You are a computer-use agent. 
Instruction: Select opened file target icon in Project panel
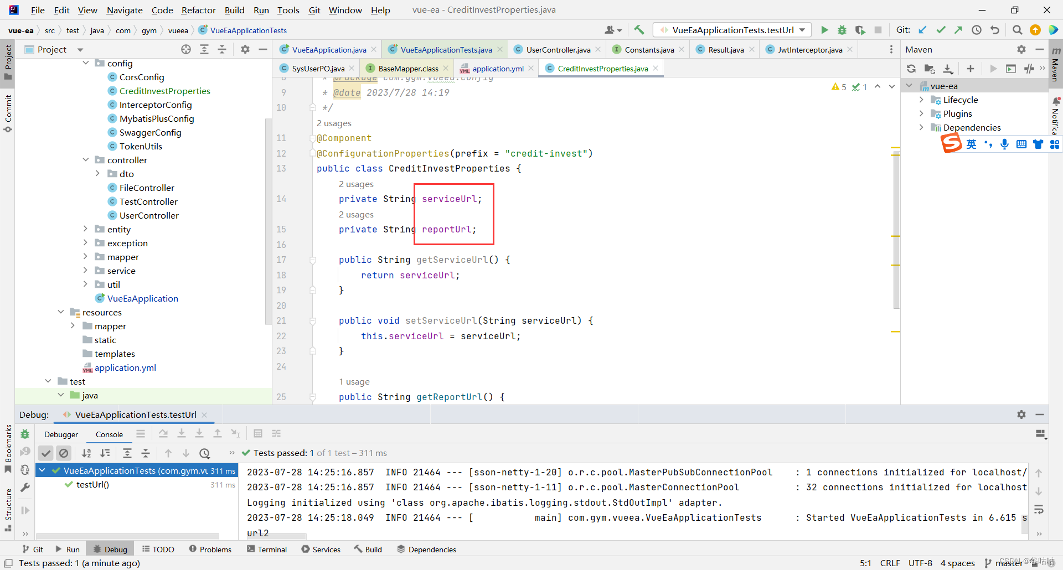(186, 49)
